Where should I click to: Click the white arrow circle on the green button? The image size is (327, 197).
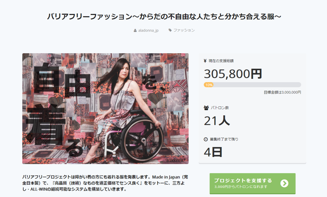(284, 183)
